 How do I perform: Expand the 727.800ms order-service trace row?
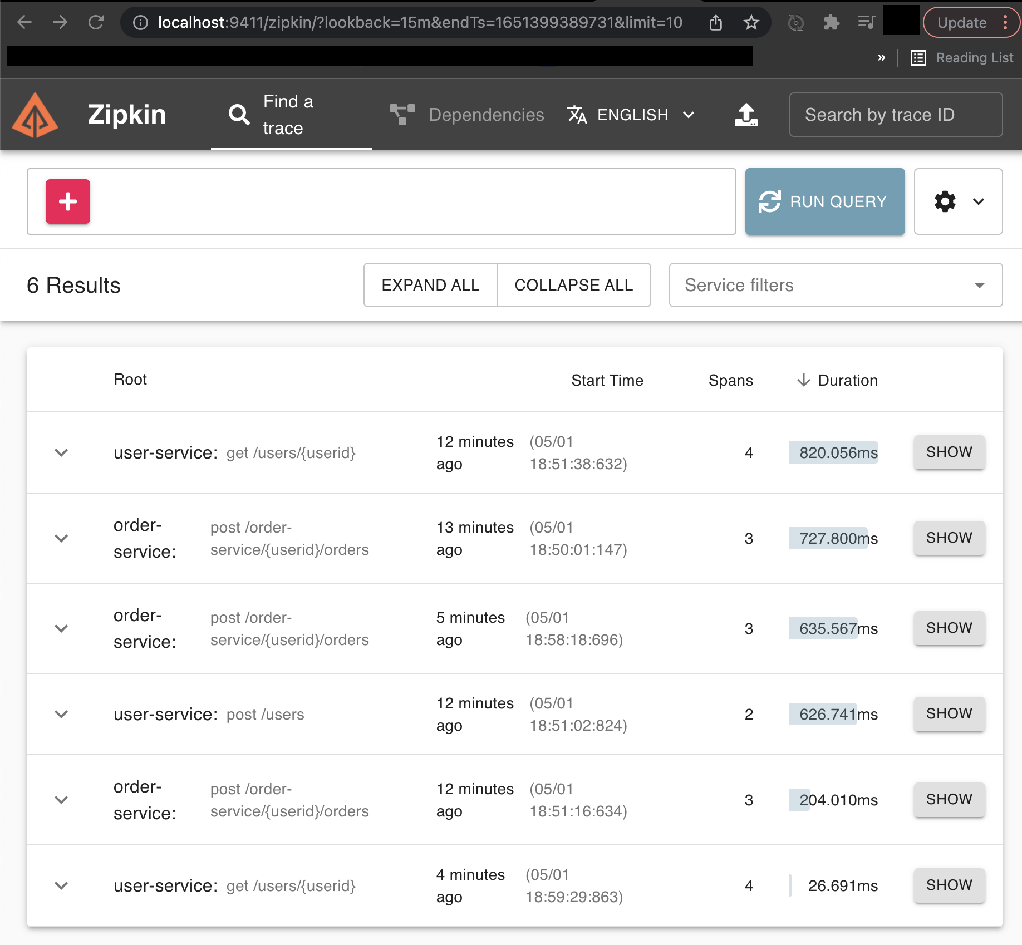coord(61,538)
